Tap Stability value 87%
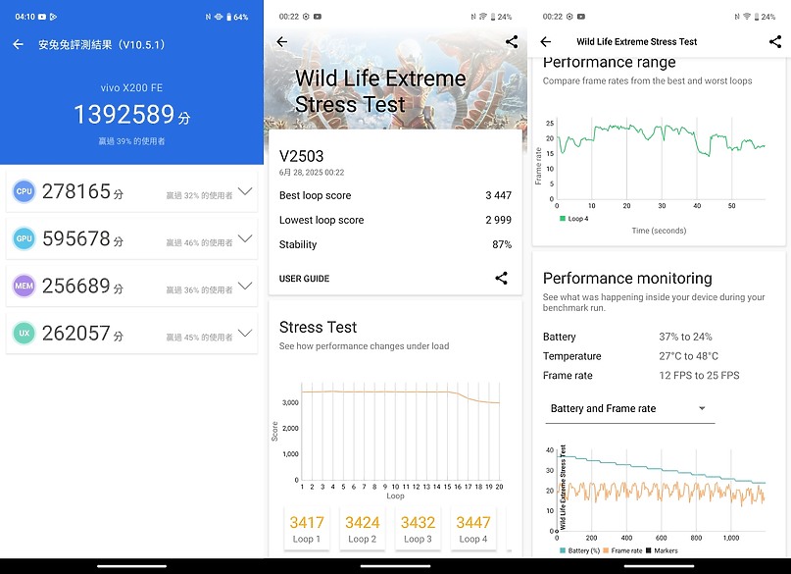 tap(502, 244)
